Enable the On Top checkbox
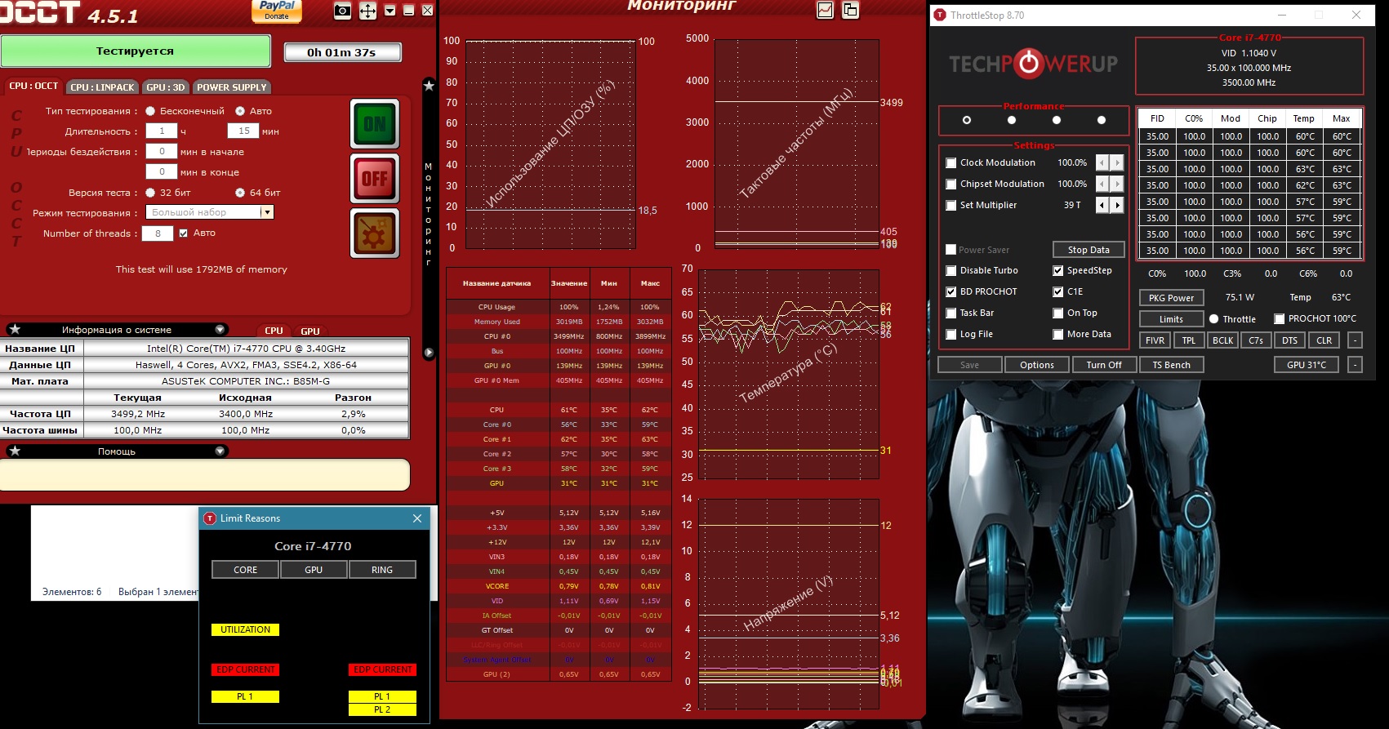The height and width of the screenshot is (729, 1389). (1057, 313)
